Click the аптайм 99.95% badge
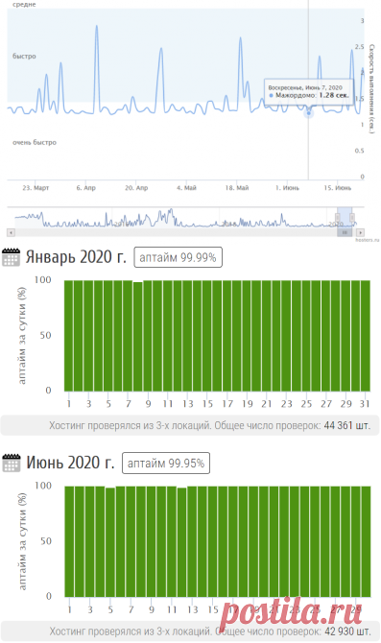The height and width of the screenshot is (643, 381). click(x=166, y=463)
